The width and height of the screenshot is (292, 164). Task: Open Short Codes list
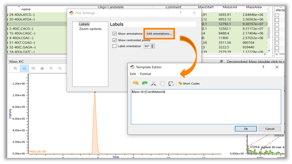189,84
